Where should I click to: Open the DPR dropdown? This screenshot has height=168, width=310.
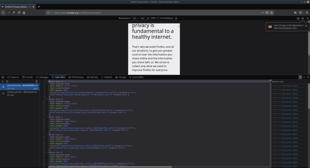pyautogui.click(x=154, y=18)
